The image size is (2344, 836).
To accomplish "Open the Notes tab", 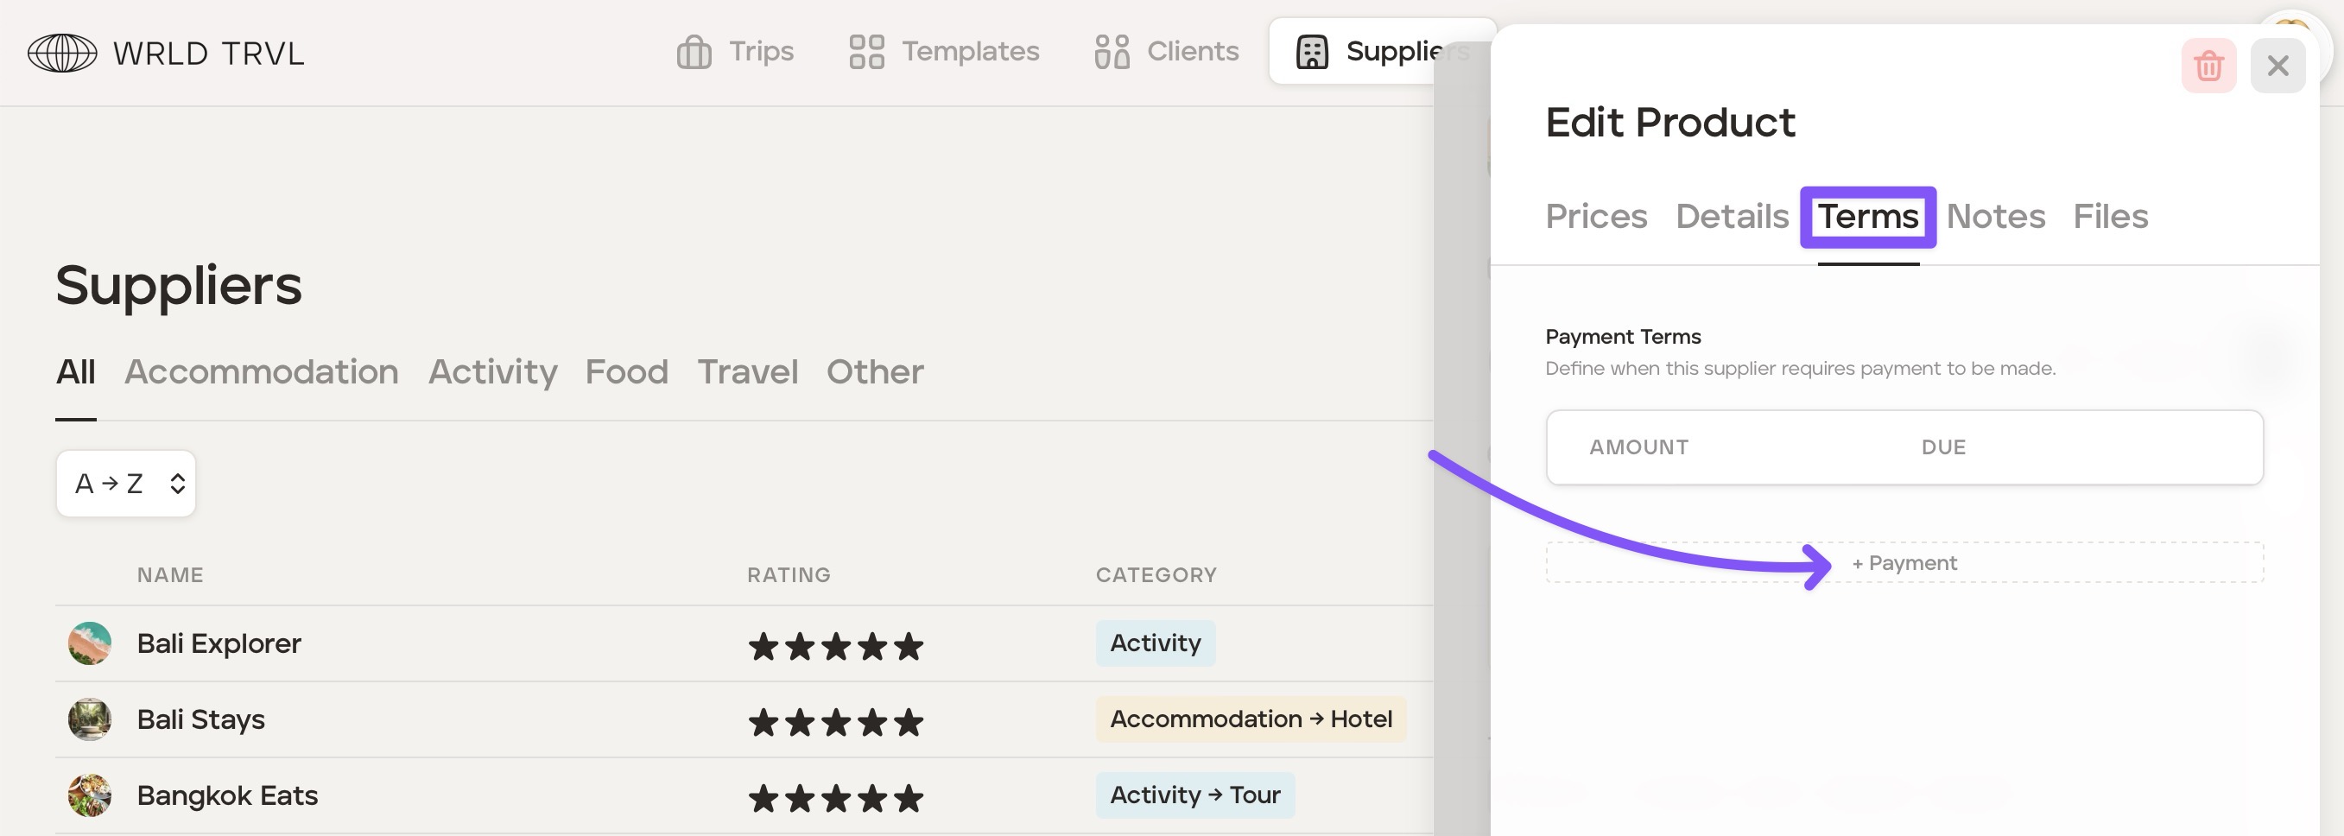I will 1994,217.
